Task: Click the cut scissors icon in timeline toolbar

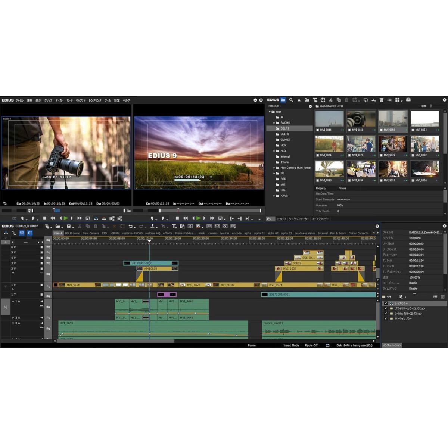Action: point(80,226)
